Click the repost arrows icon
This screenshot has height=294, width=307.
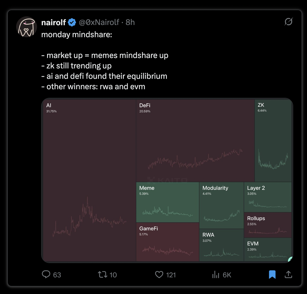[x=103, y=274]
